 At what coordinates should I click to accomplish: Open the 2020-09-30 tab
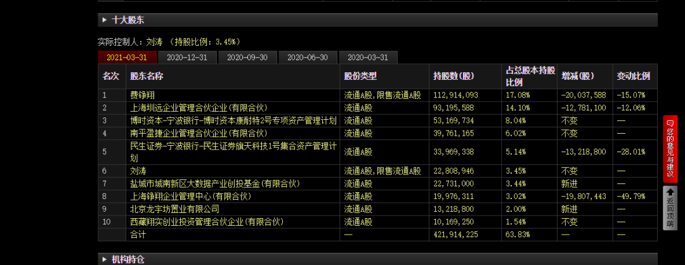(x=247, y=58)
